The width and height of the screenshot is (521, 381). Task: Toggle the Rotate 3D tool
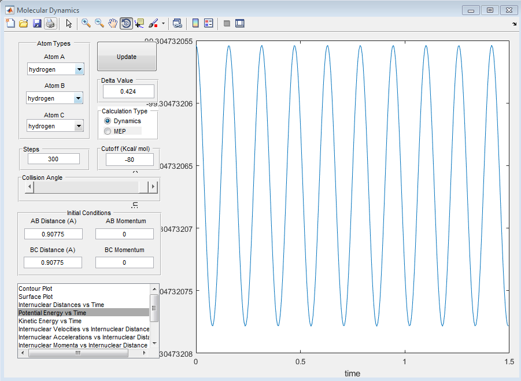pyautogui.click(x=126, y=23)
